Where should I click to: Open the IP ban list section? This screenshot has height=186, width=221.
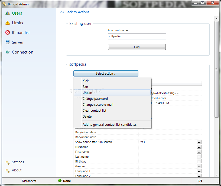coord(21,32)
